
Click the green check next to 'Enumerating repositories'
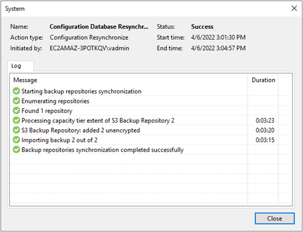click(16, 101)
